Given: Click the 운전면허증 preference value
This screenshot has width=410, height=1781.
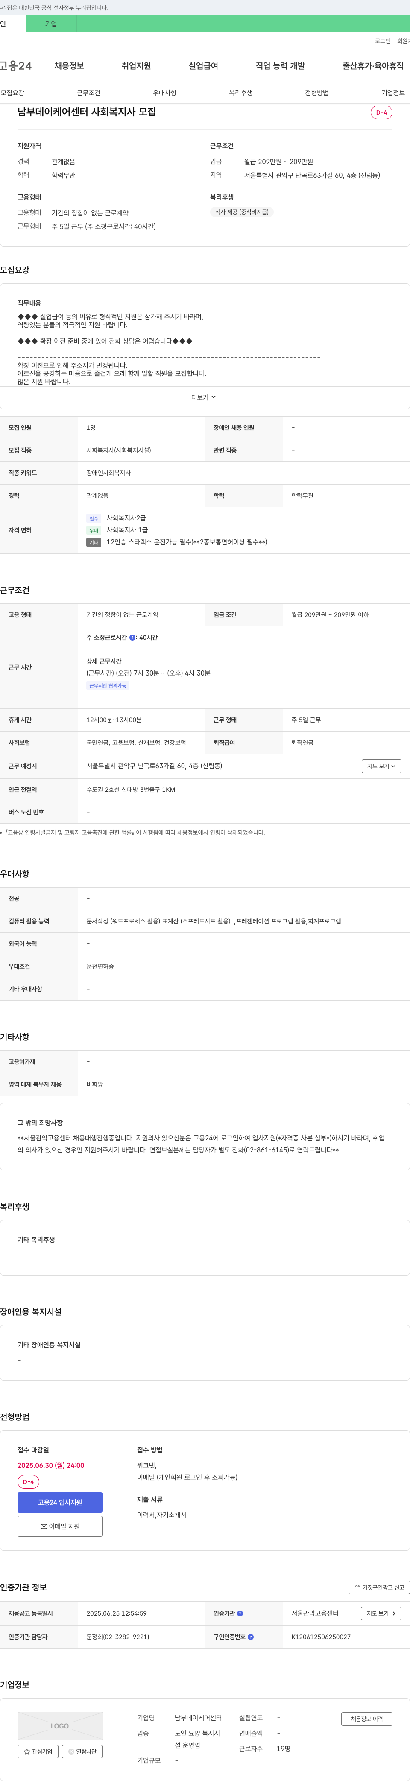Looking at the screenshot, I should pos(100,967).
